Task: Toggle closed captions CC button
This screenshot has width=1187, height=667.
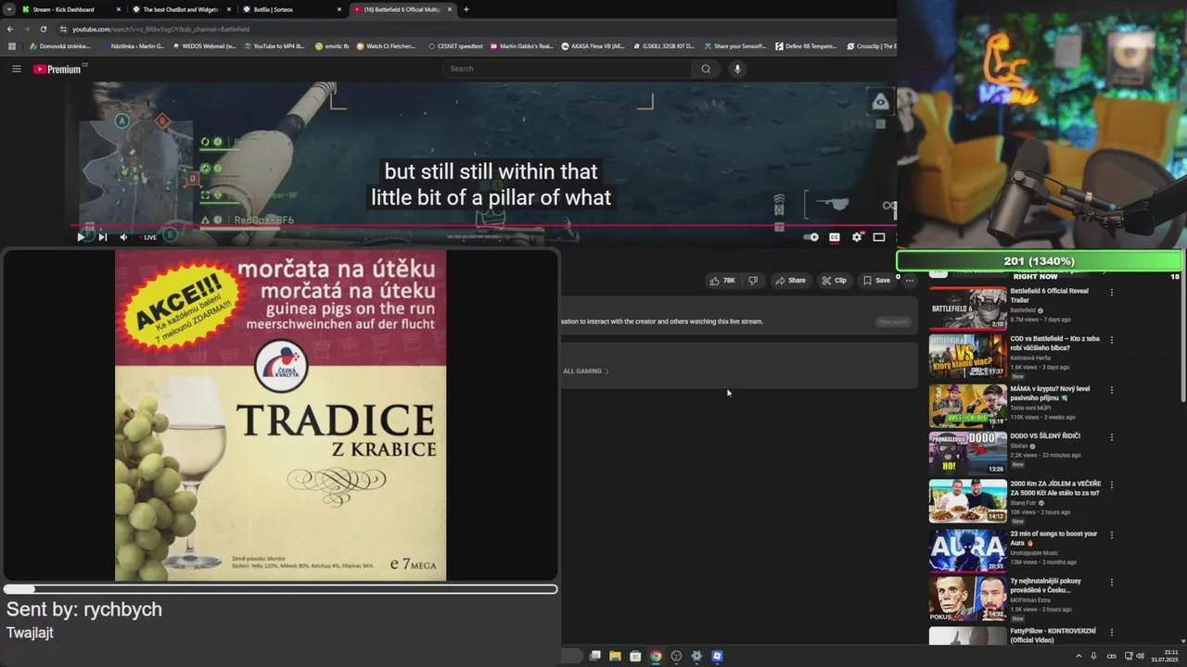Action: (835, 237)
